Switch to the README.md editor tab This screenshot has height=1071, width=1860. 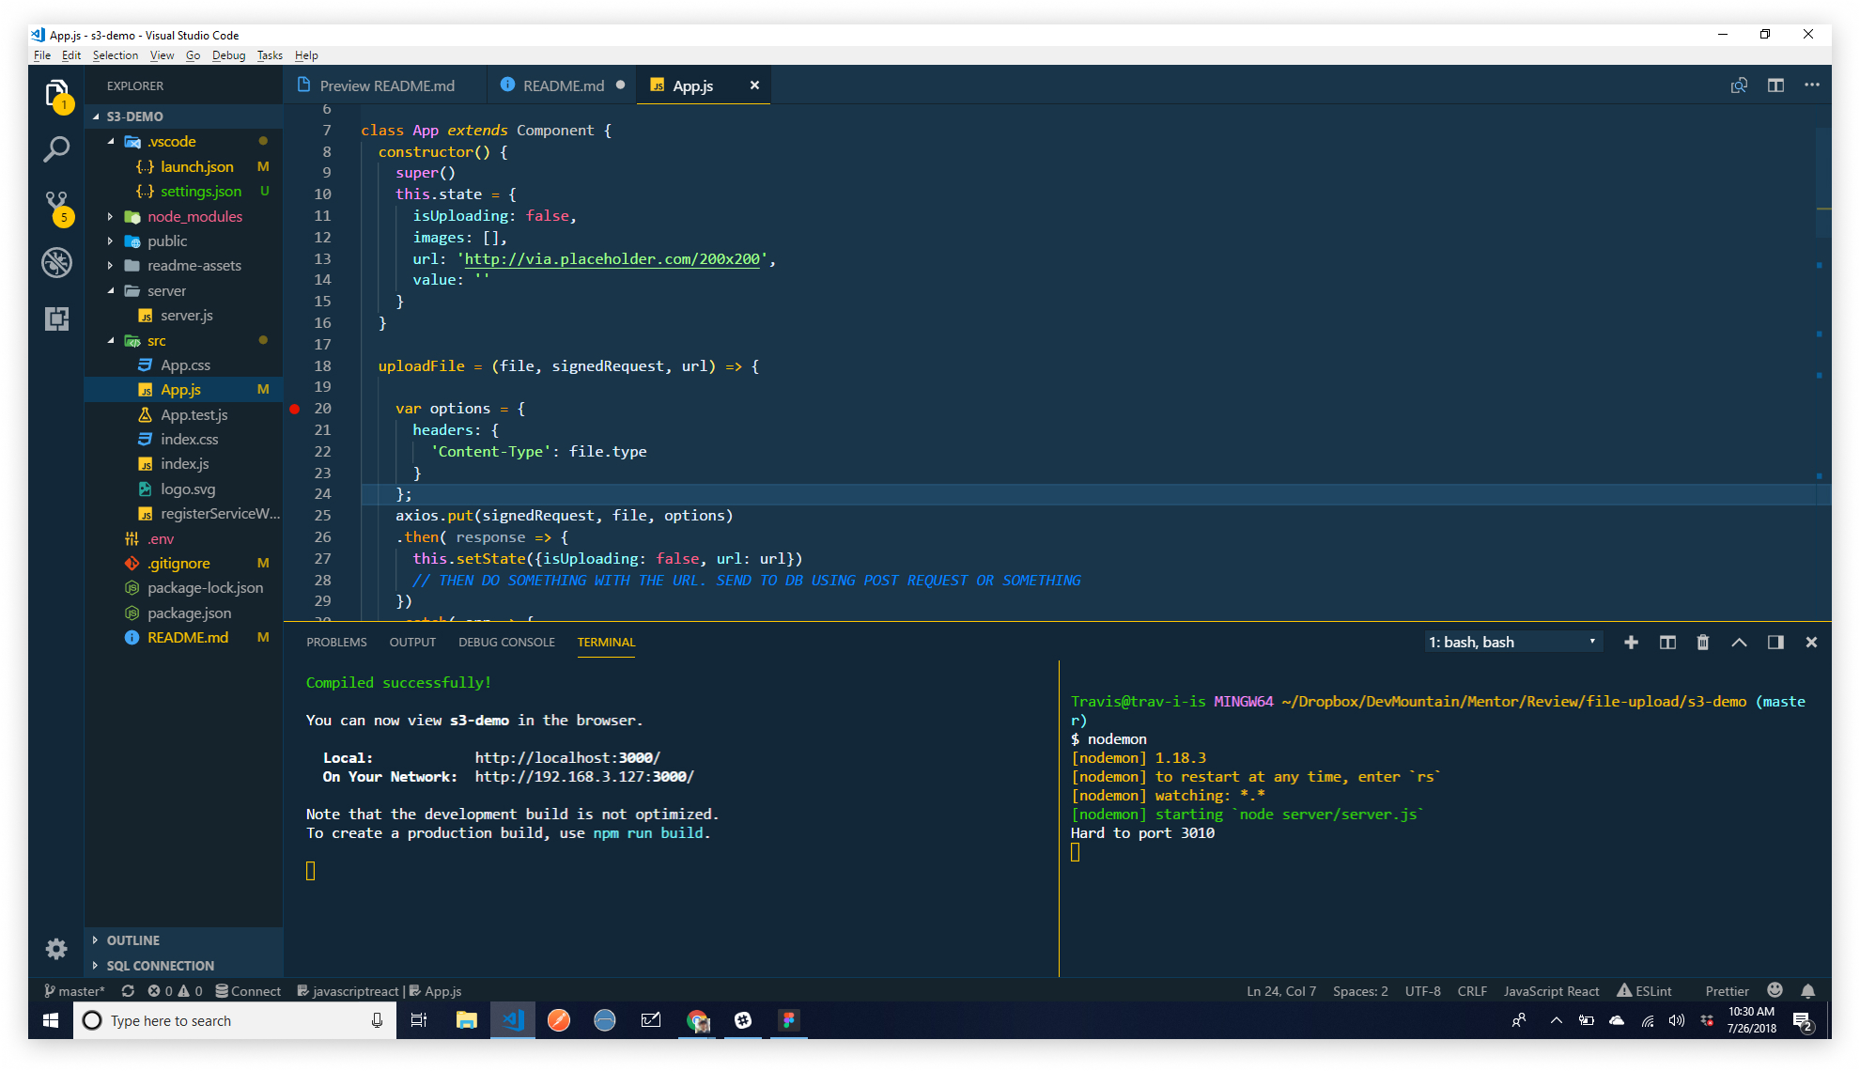[x=563, y=85]
